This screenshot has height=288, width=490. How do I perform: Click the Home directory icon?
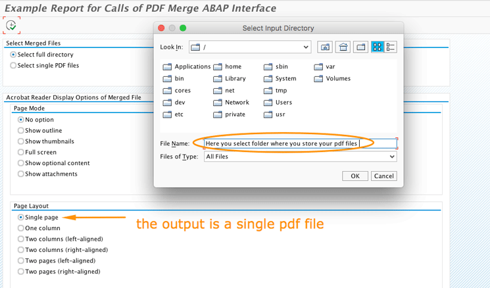(343, 47)
